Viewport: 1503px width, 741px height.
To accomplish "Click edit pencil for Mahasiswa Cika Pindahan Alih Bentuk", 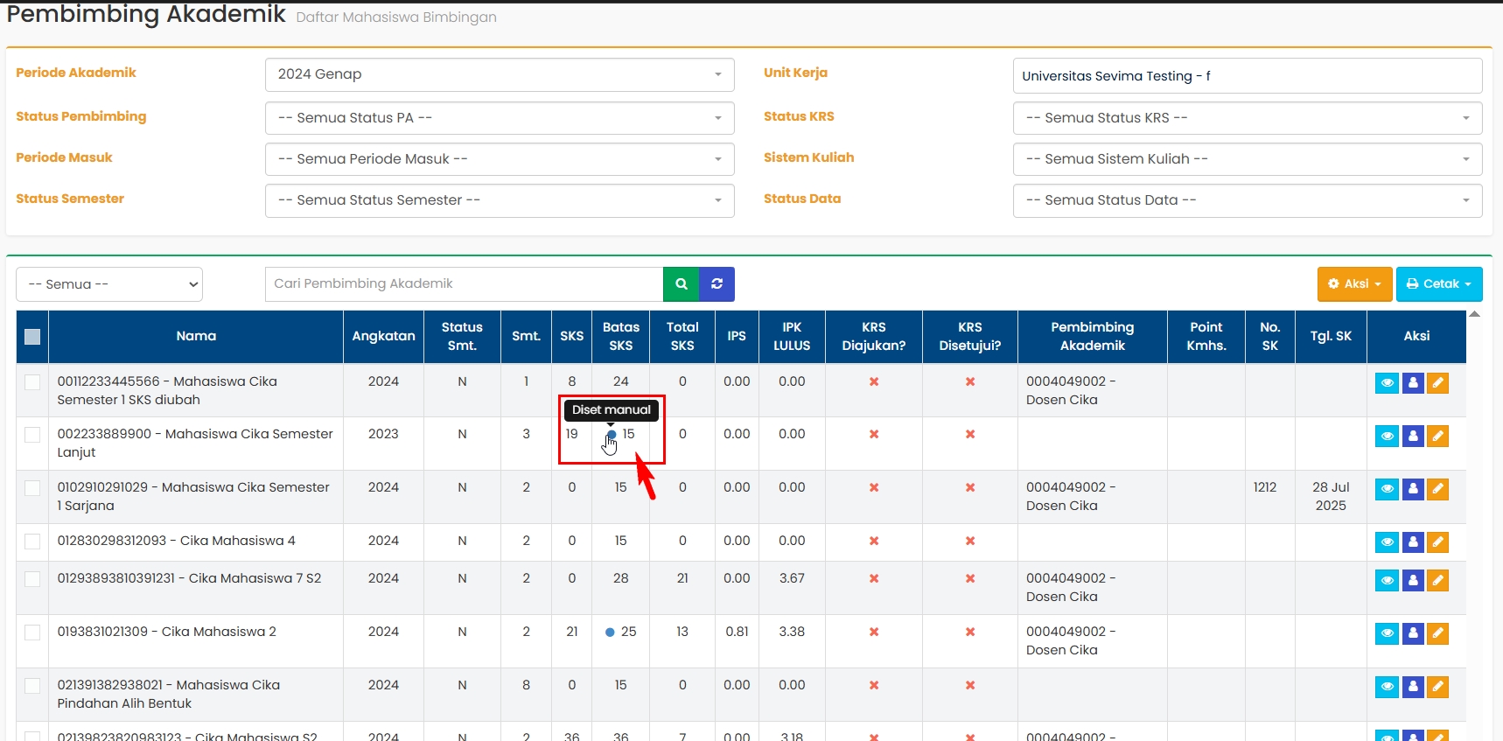I will [x=1437, y=687].
